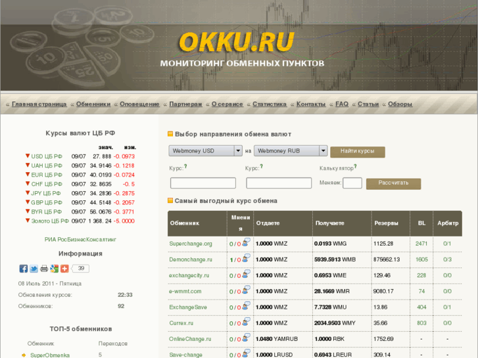Viewport: 478px width, 358px height.
Task: Open Статистика menu item
Action: [x=270, y=104]
